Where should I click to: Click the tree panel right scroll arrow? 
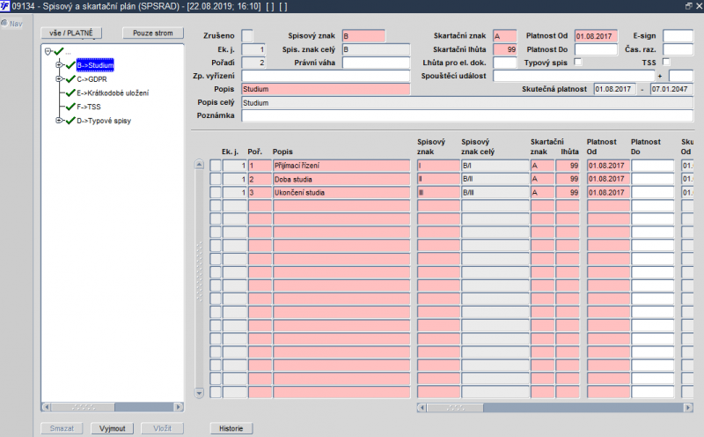[179, 407]
